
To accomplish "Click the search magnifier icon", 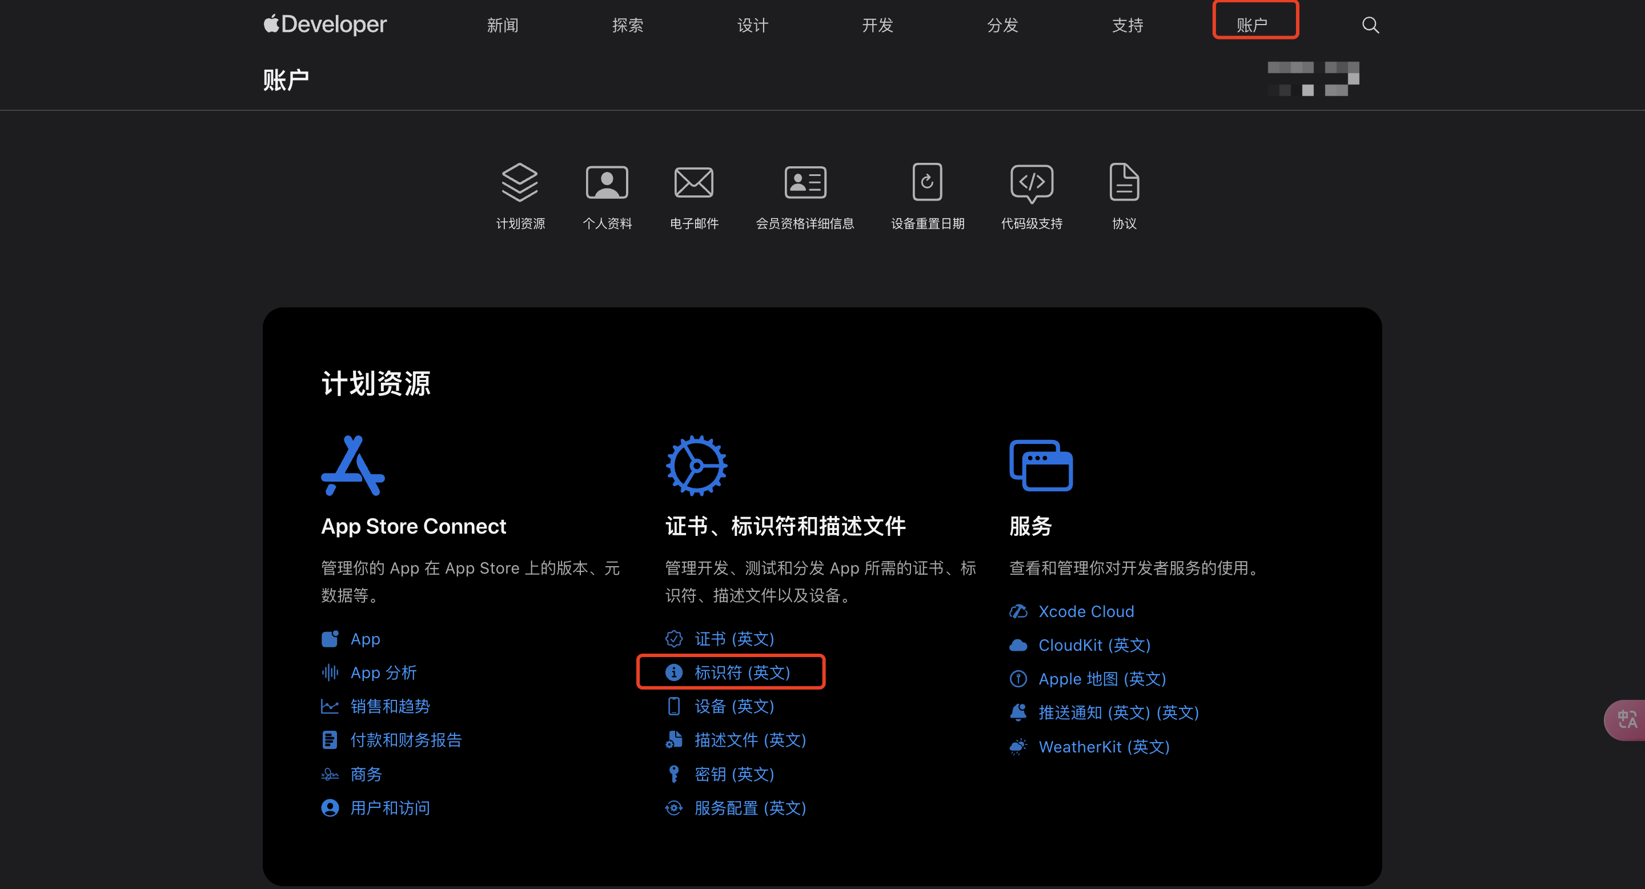I will click(1370, 25).
